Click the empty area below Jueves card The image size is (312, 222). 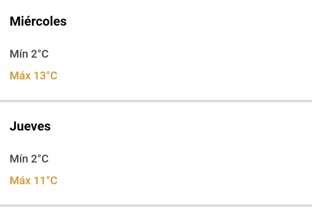[x=156, y=214]
